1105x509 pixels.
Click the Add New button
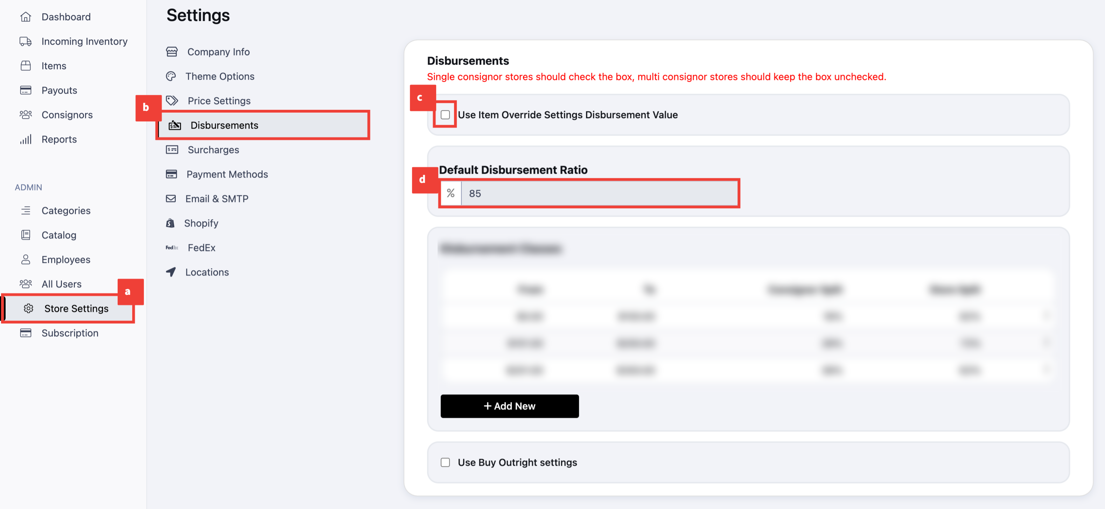(510, 406)
